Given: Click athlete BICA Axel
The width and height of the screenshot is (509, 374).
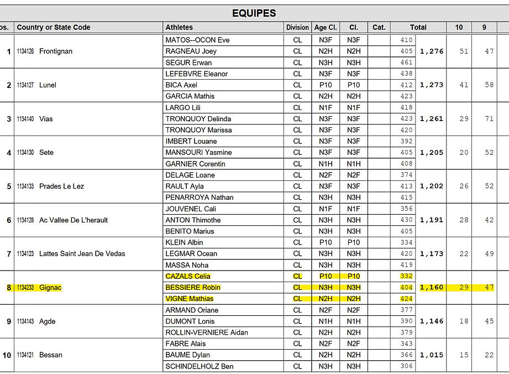Looking at the screenshot, I should click(181, 85).
